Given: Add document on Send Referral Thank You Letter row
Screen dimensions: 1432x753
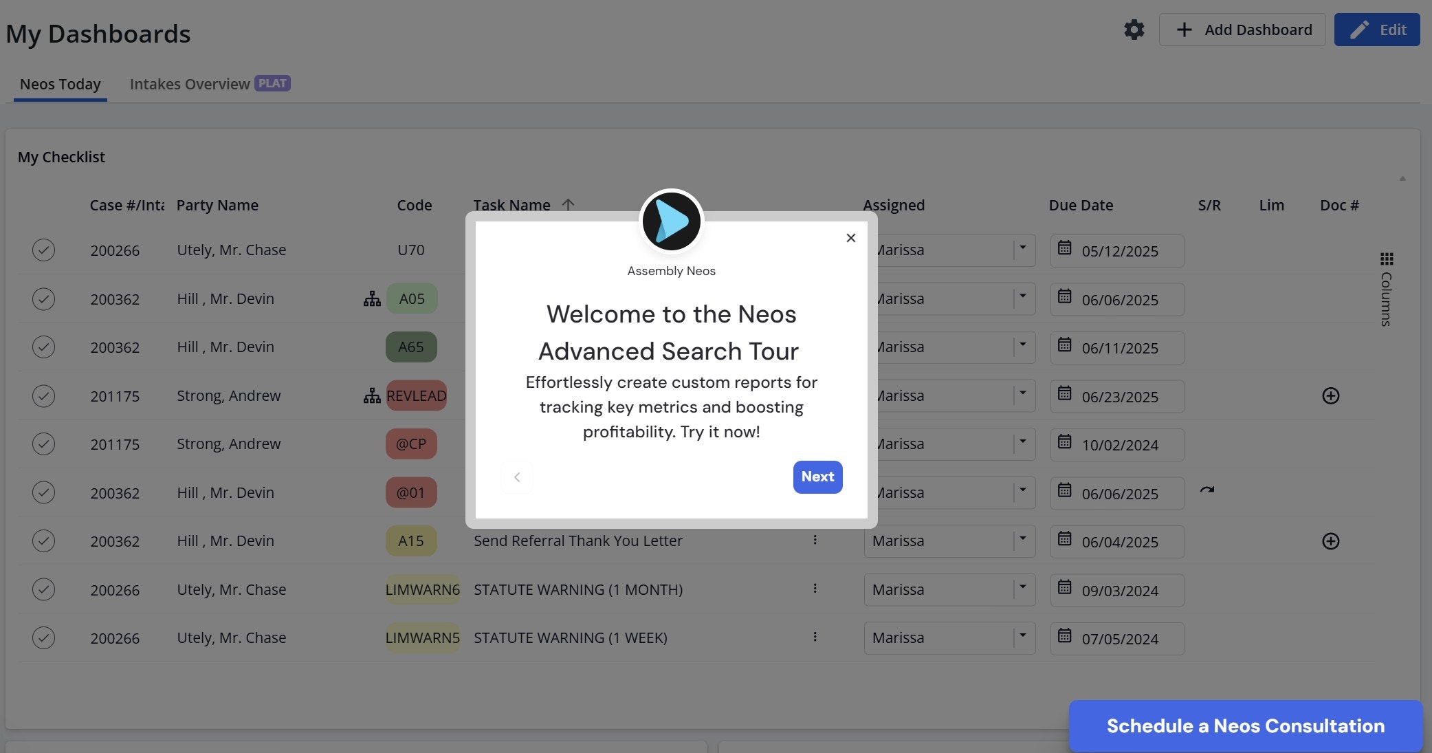Looking at the screenshot, I should [1330, 541].
